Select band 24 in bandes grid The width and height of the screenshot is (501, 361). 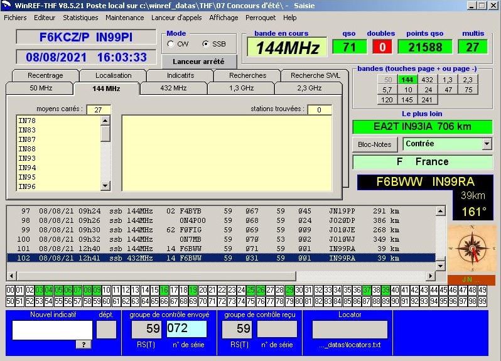tap(427, 90)
